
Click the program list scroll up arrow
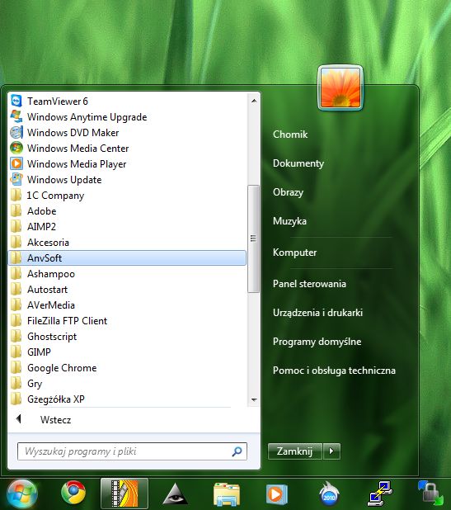[x=254, y=101]
